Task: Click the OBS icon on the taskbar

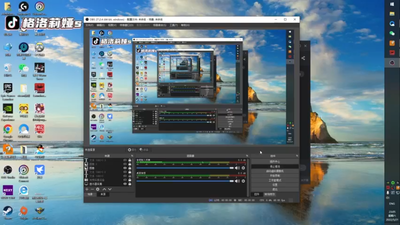Action: [392, 63]
